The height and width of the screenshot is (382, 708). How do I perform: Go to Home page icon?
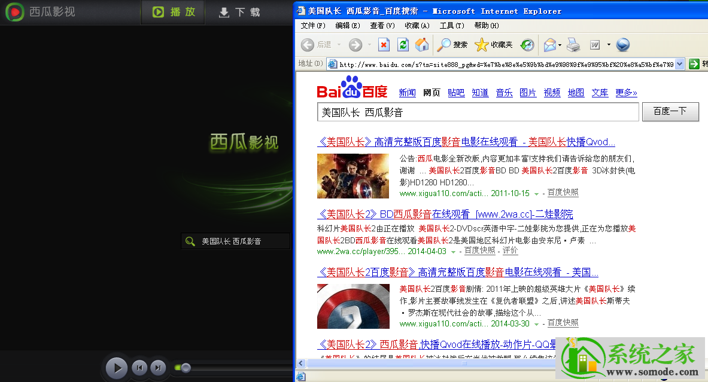422,45
